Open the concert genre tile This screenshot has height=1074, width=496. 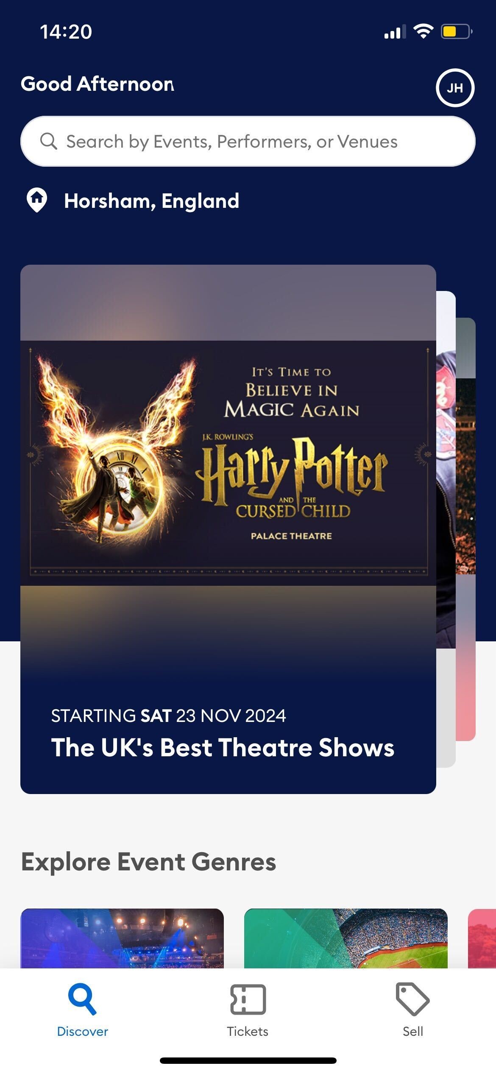[122, 938]
